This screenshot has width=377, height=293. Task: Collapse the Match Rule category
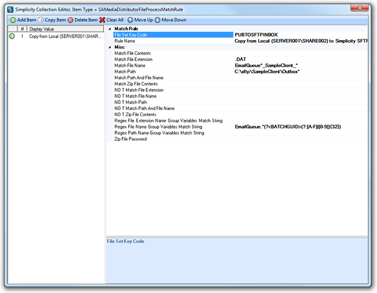(110, 29)
